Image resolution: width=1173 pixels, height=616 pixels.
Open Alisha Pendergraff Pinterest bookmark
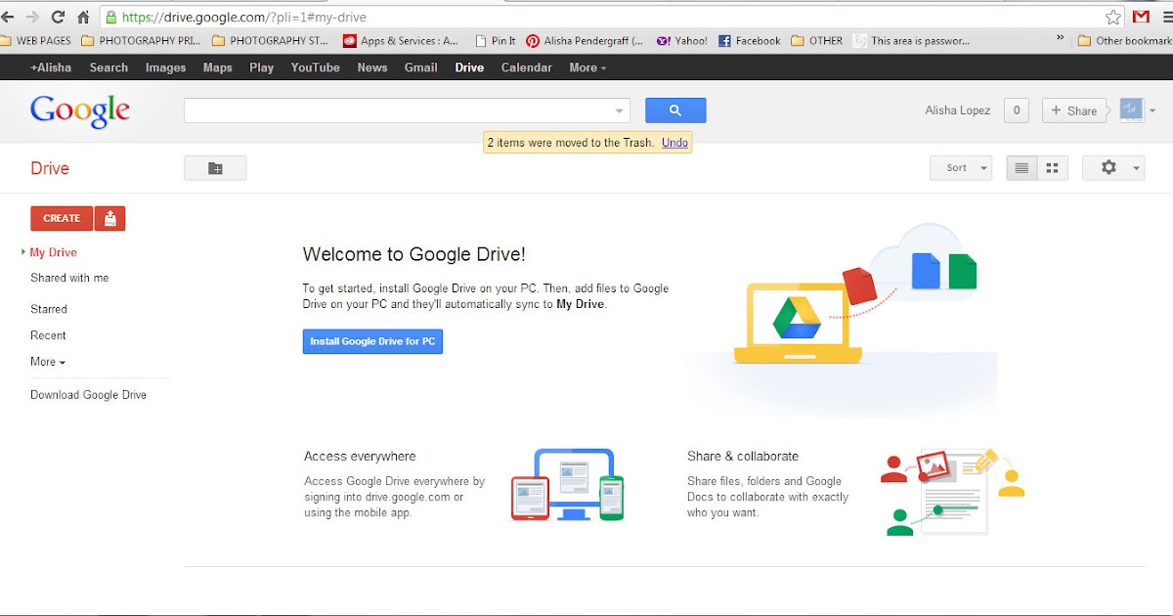585,41
